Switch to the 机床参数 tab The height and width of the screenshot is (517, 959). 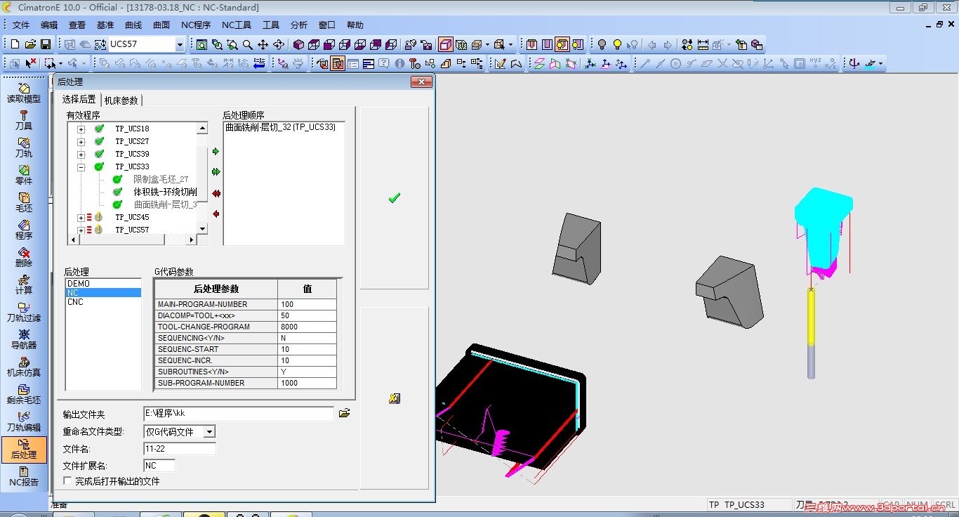[x=121, y=100]
